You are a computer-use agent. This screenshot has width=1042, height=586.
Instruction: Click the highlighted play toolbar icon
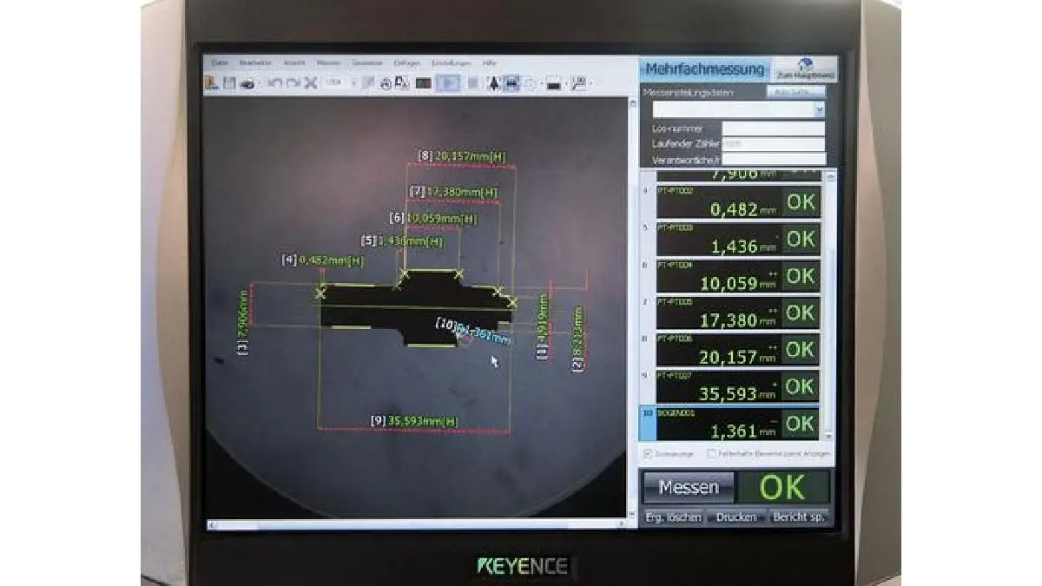tap(448, 83)
